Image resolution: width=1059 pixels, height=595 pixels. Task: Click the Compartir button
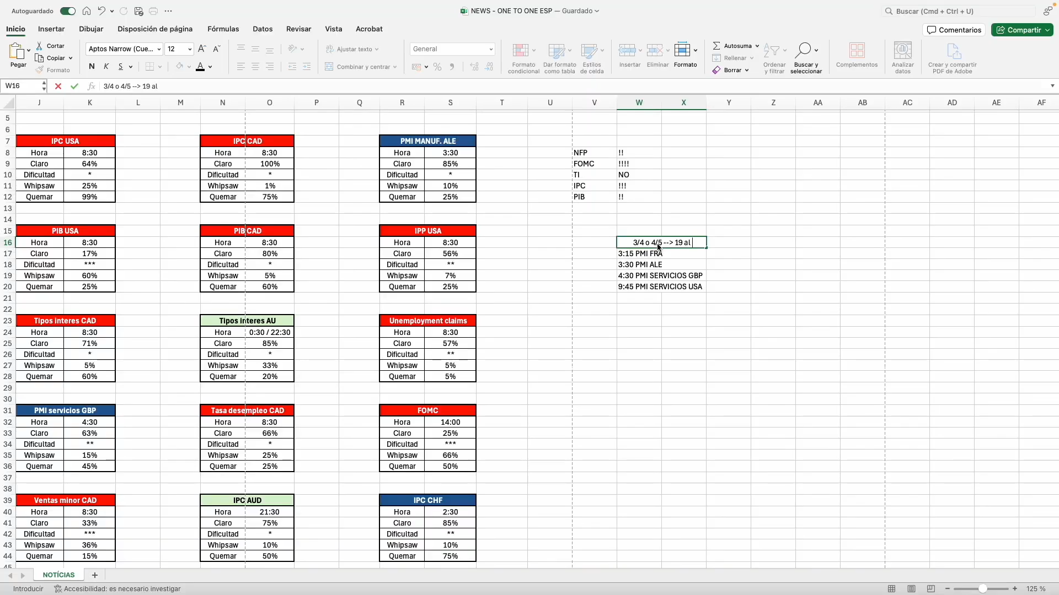(x=1021, y=30)
